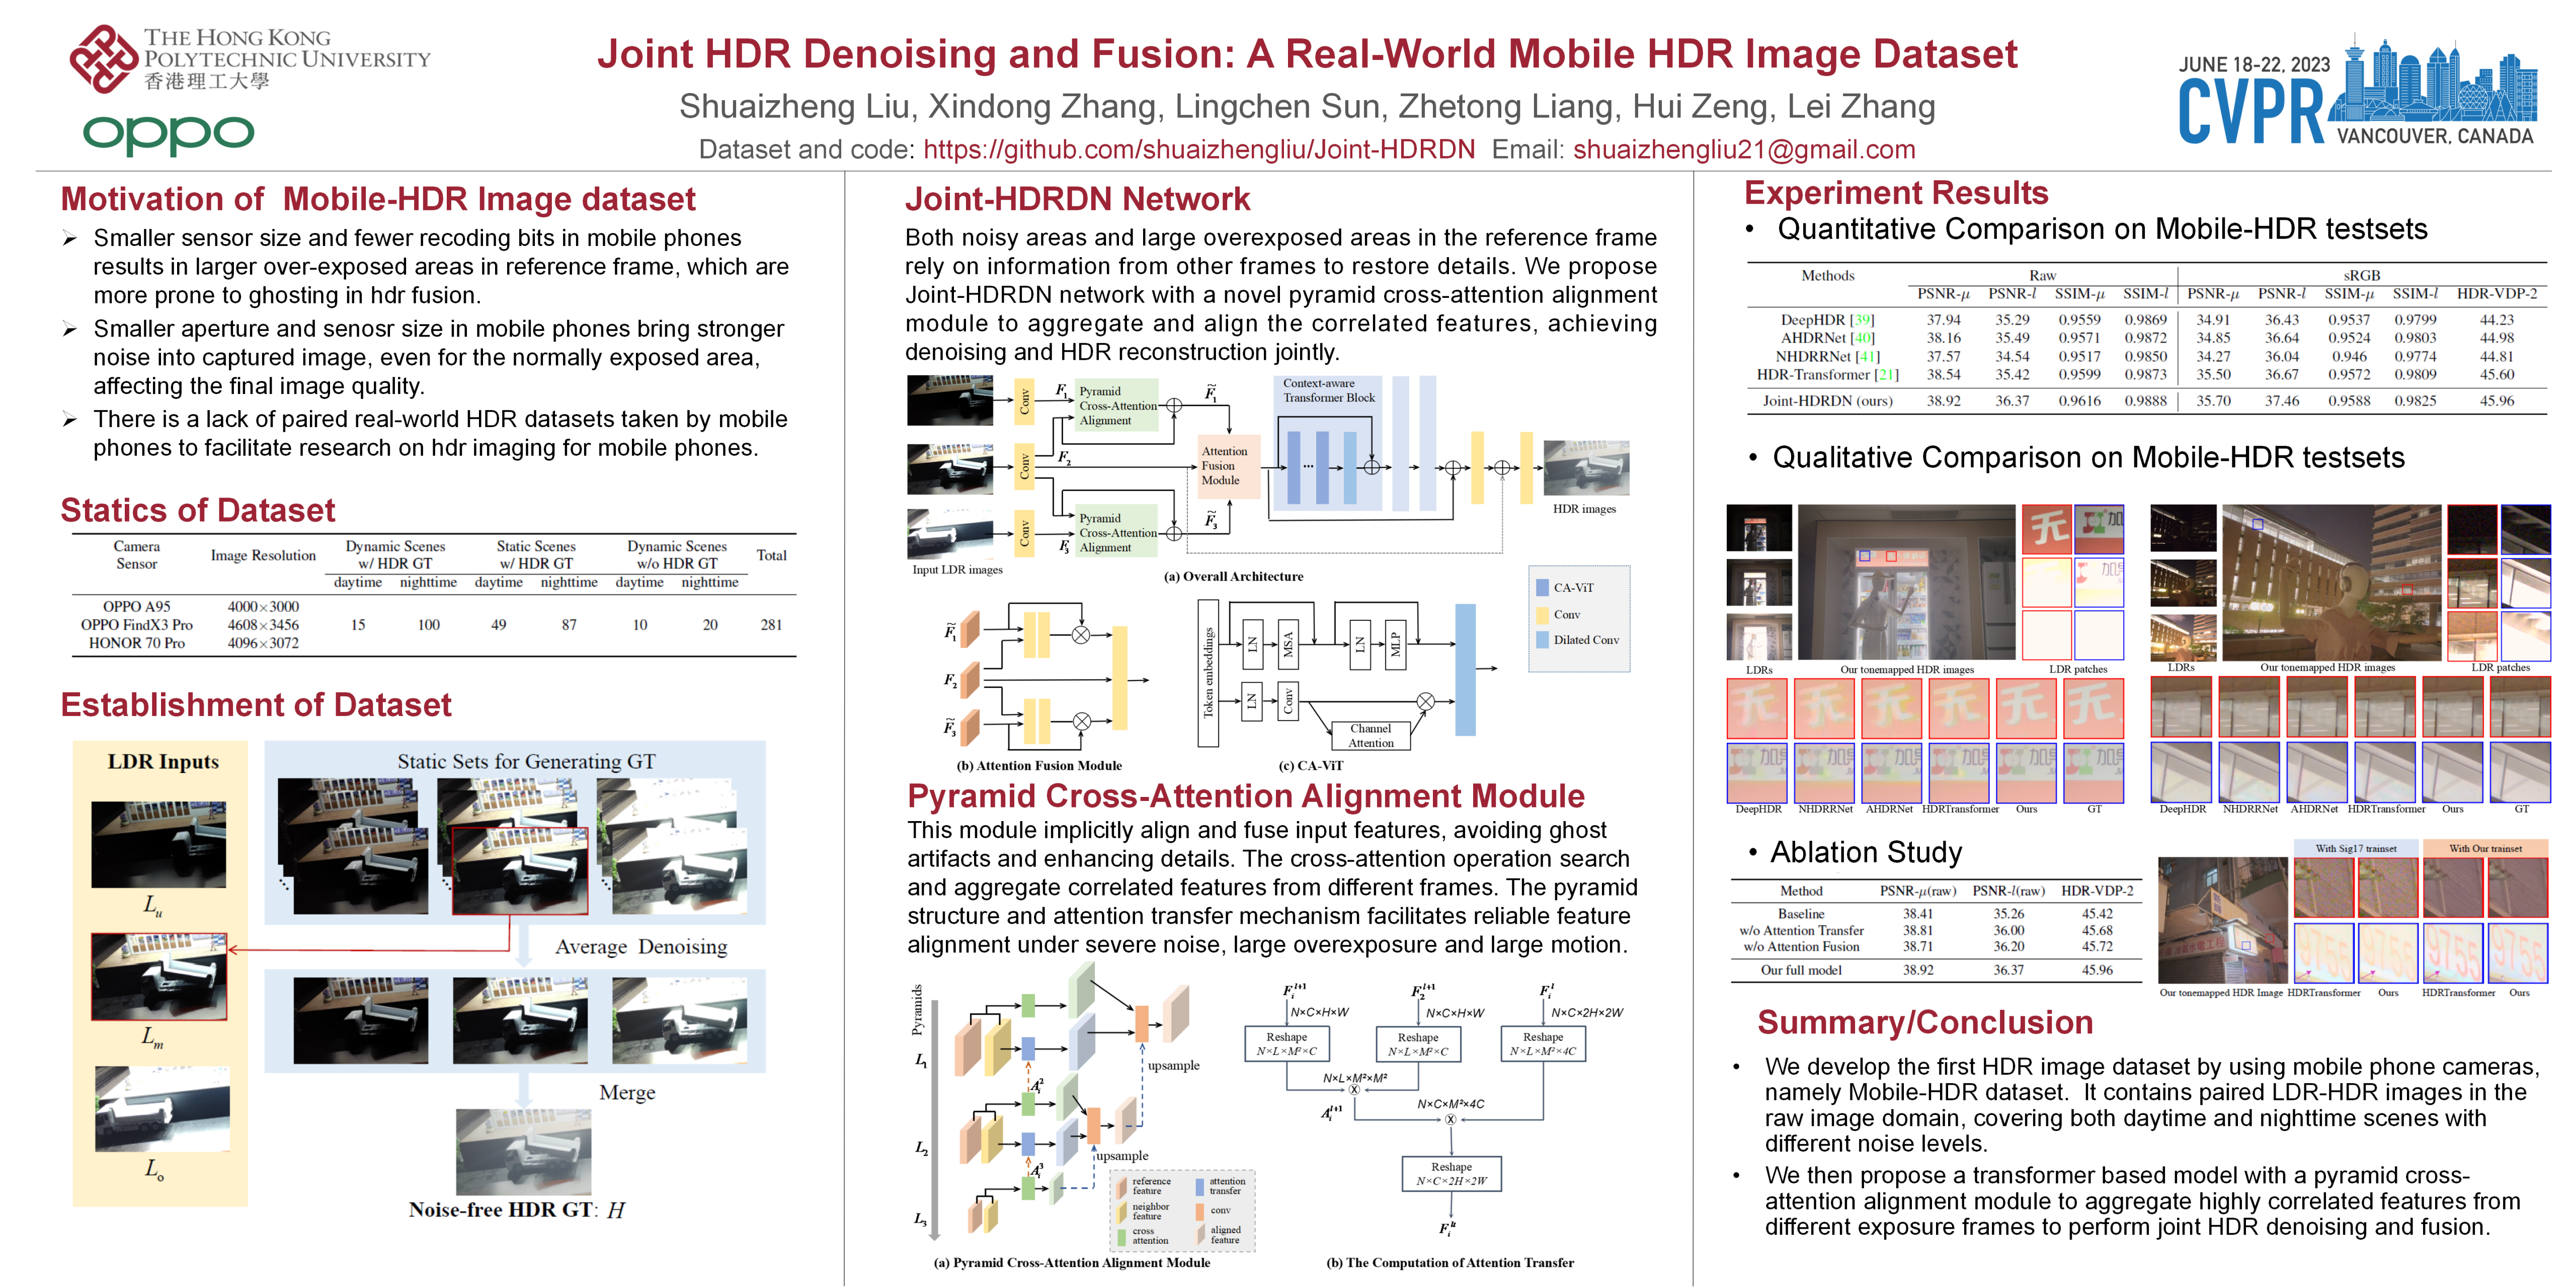Click the Token embeddings vertical block
The height and width of the screenshot is (1288, 2576).
click(1208, 673)
